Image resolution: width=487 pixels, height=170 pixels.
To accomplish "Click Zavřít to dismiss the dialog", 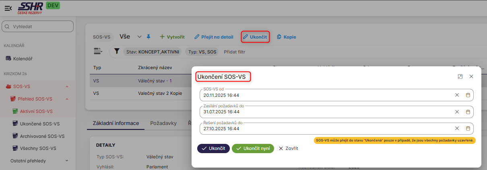I will pos(288,148).
